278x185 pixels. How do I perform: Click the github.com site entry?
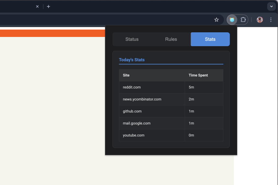coord(132,111)
